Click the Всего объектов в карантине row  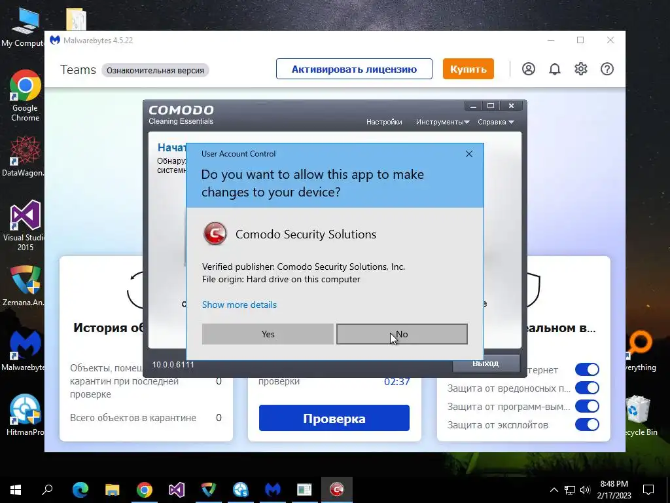146,418
